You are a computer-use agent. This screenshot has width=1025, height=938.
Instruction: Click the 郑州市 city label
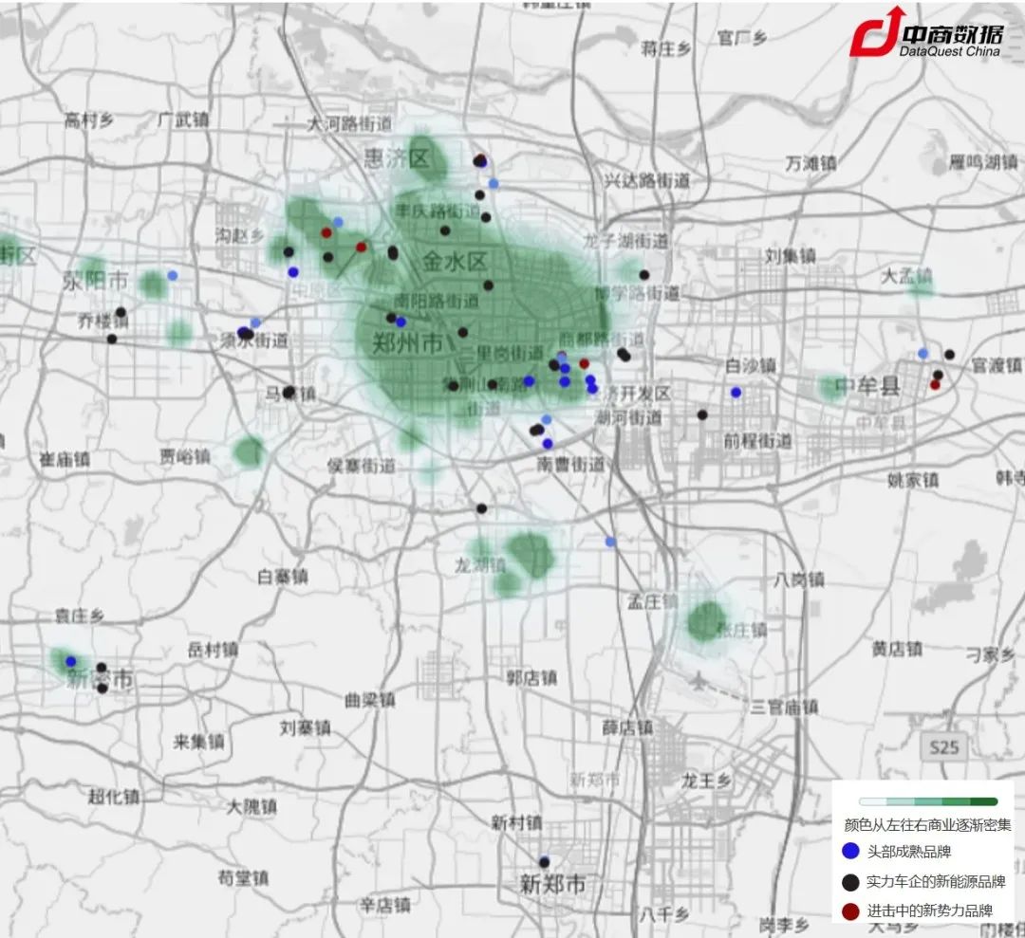(x=406, y=344)
